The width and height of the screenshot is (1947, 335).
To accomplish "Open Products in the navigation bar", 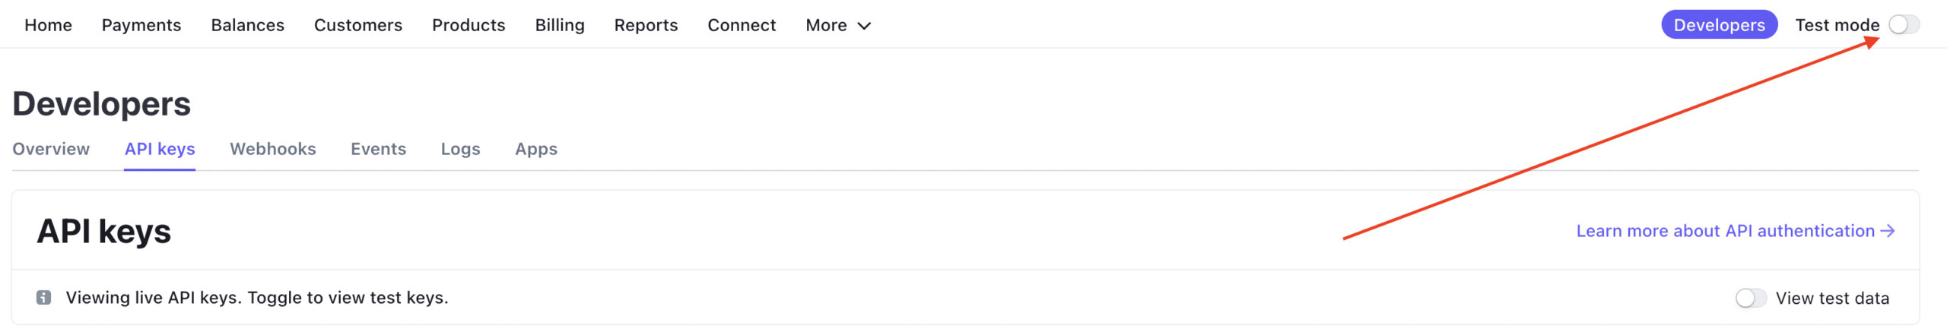I will tap(468, 25).
